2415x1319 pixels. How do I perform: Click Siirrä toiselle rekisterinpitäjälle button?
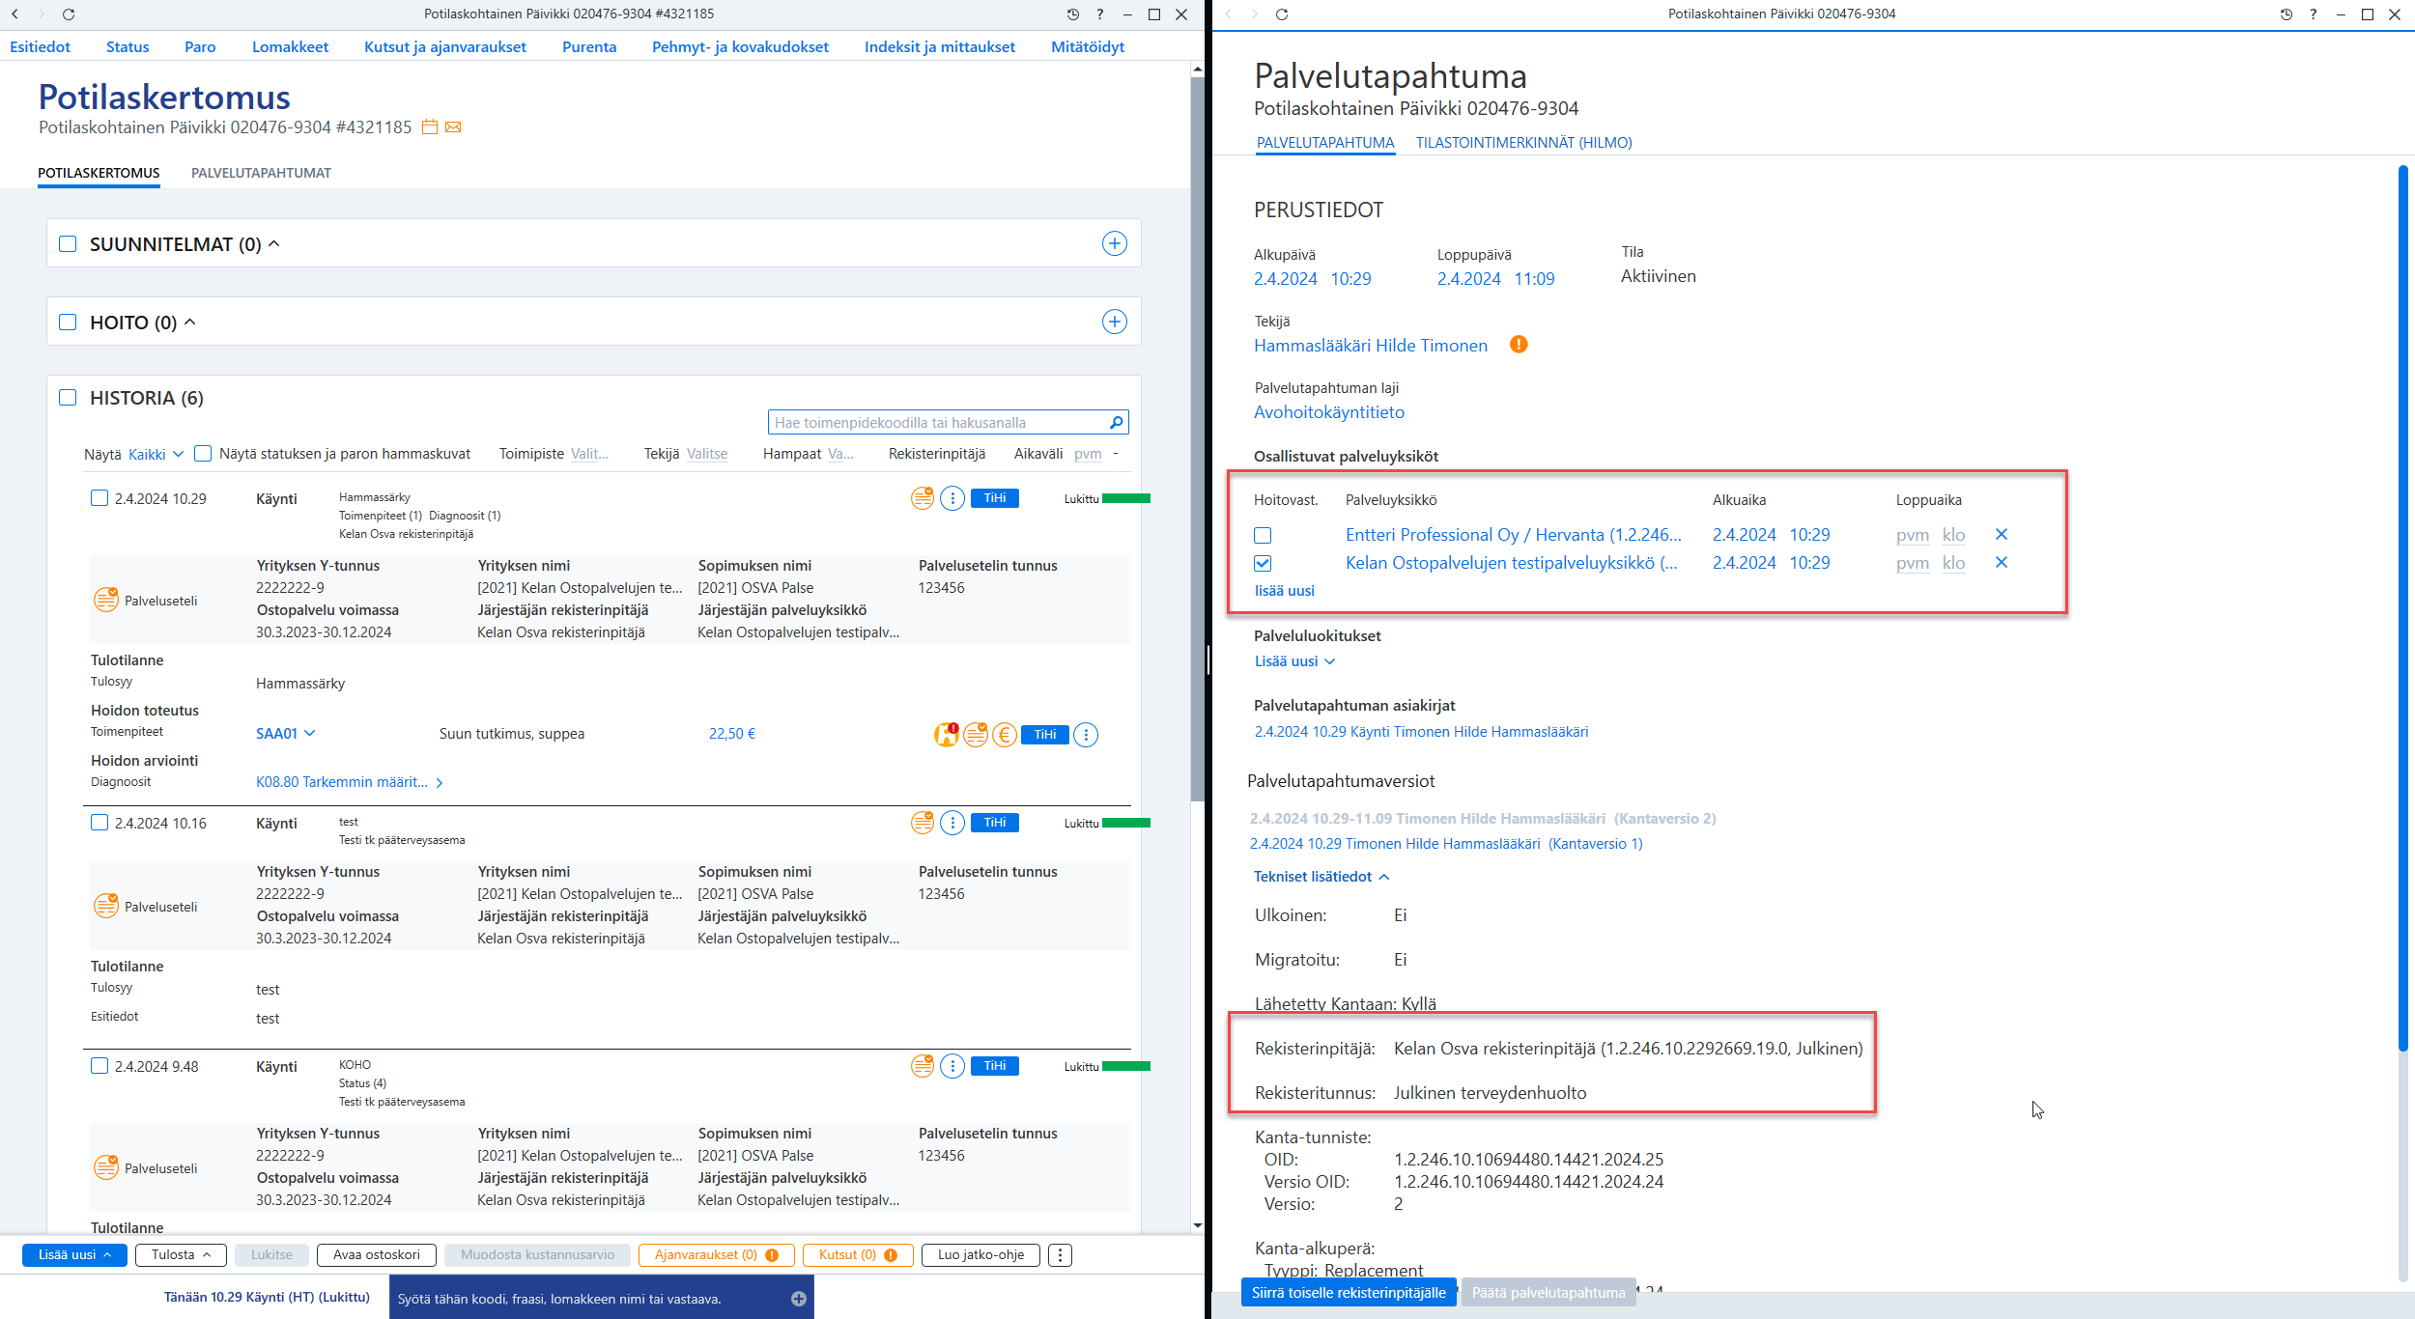point(1349,1293)
